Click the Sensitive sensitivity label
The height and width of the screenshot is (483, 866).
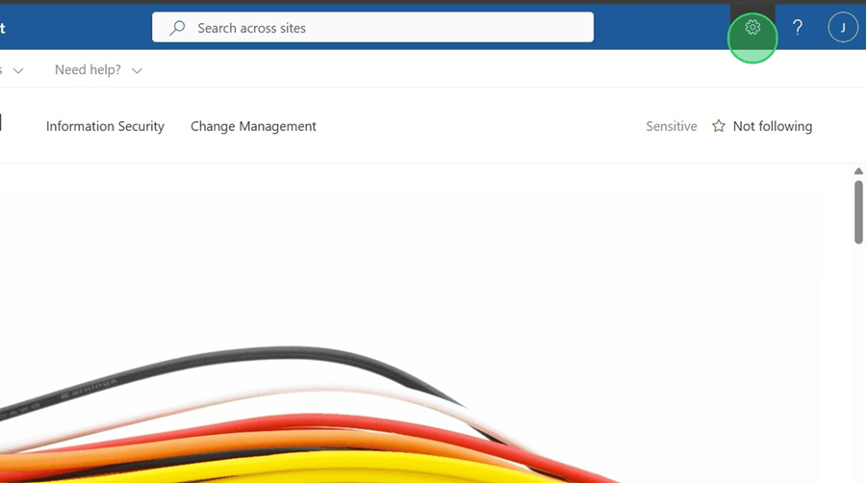pyautogui.click(x=672, y=126)
